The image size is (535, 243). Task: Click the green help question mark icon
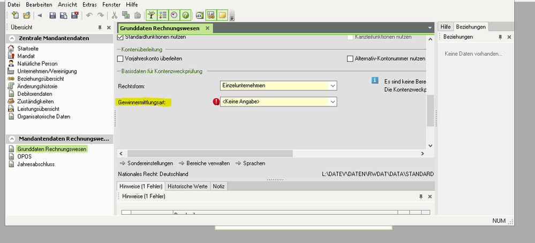pos(185,15)
